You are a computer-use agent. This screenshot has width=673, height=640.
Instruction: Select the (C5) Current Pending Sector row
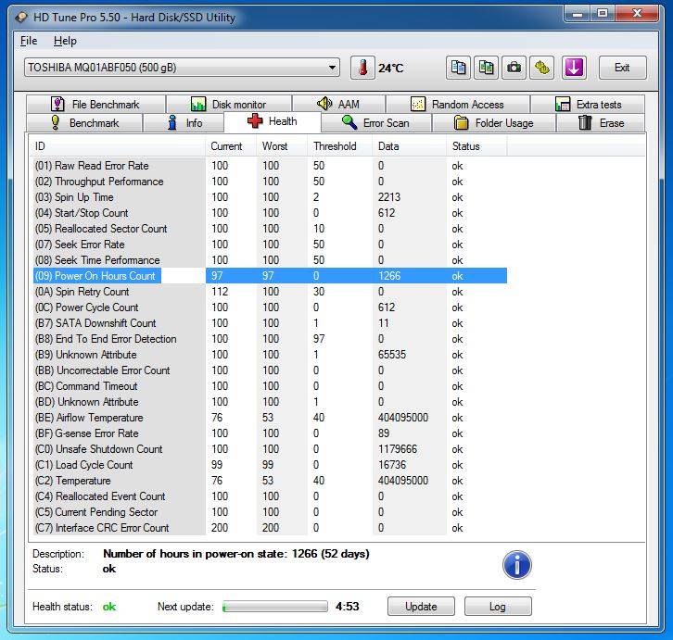[270, 512]
